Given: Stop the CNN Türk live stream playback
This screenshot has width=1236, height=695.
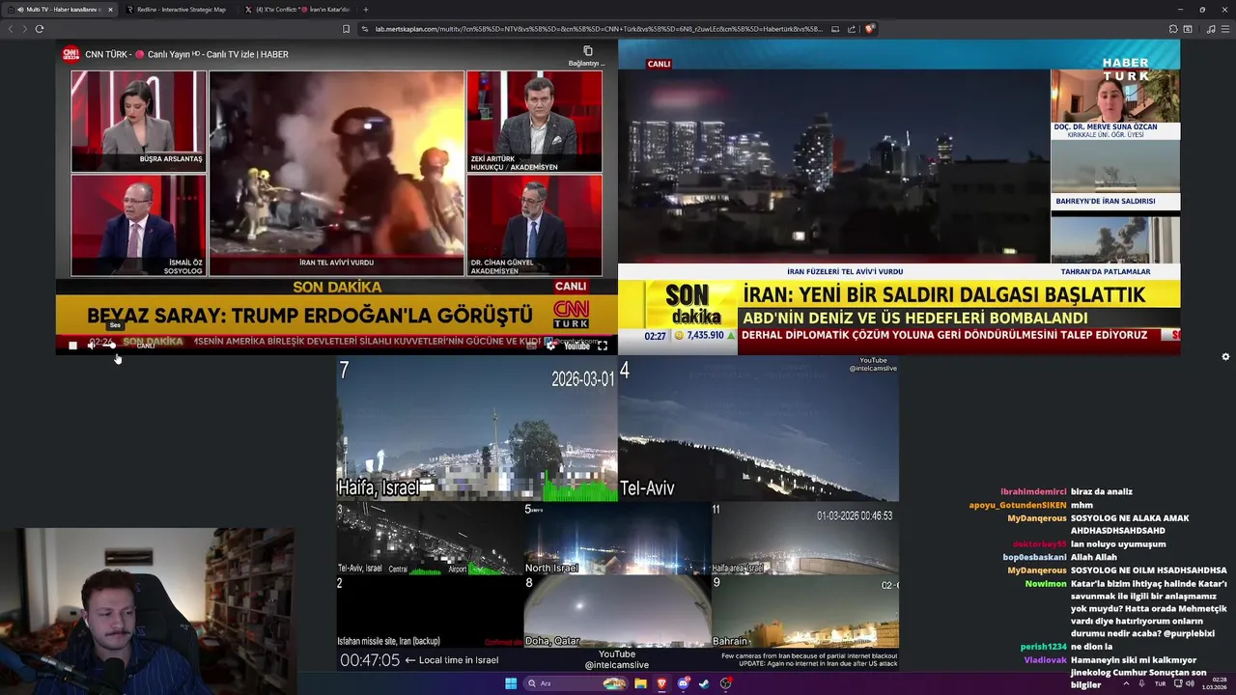Looking at the screenshot, I should click(x=72, y=346).
